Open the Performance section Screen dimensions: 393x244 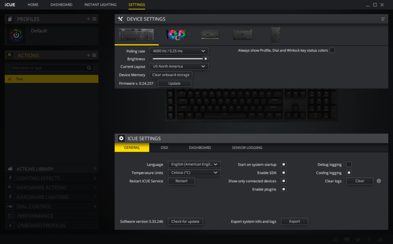click(51, 216)
